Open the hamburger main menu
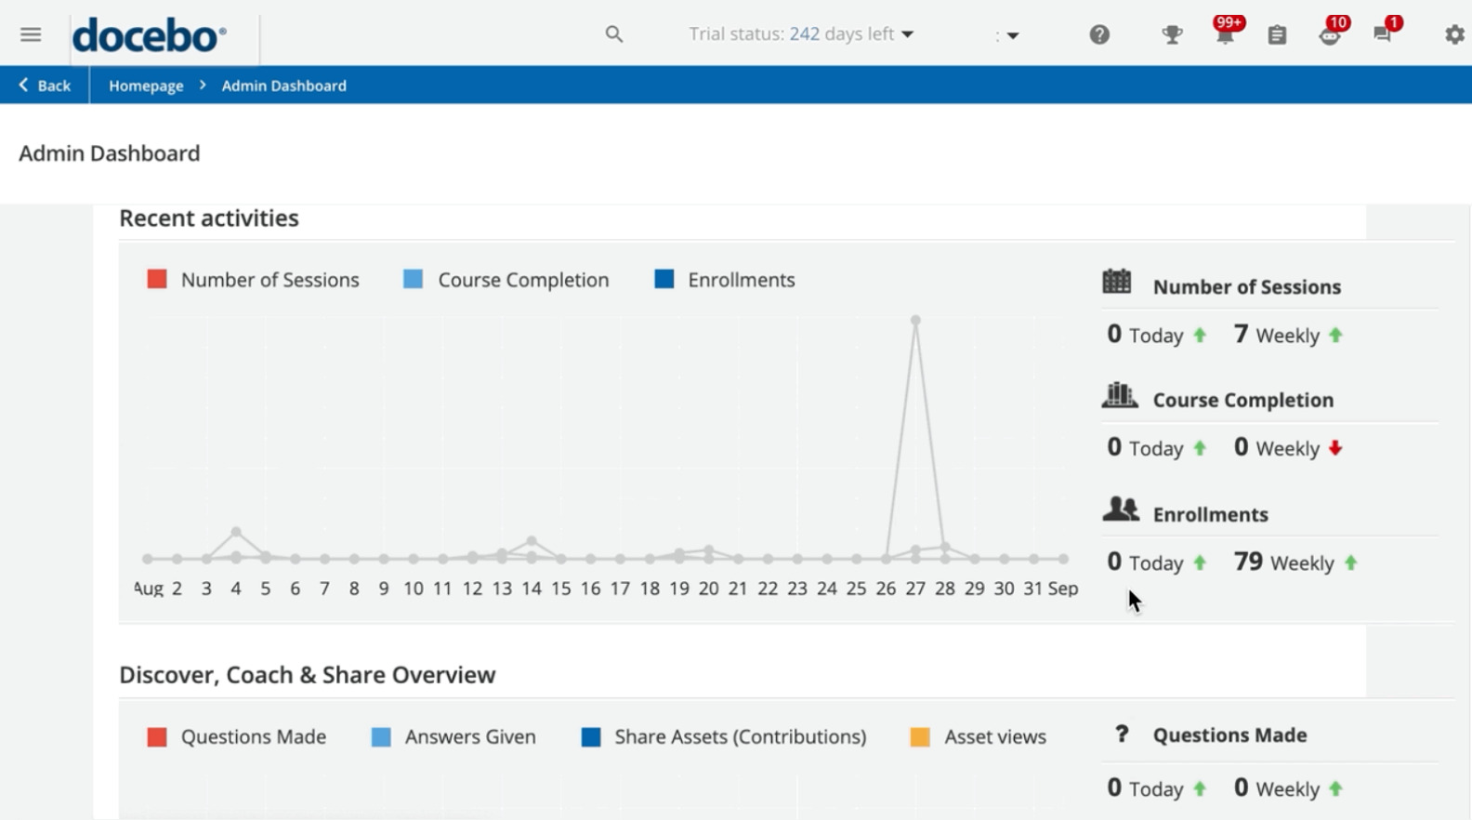The height and width of the screenshot is (820, 1472). [31, 34]
